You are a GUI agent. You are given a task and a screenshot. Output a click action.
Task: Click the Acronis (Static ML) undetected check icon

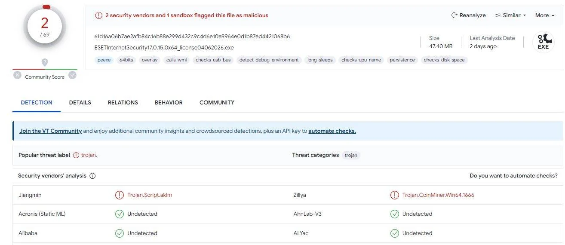[119, 214]
